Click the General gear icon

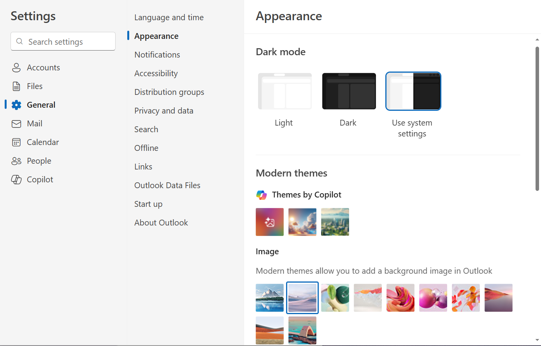tap(16, 105)
